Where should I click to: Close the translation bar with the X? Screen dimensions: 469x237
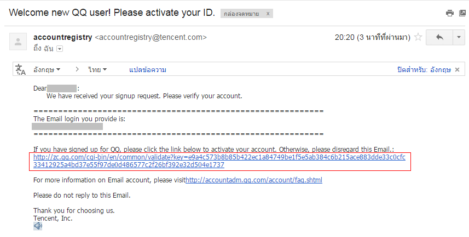click(457, 70)
